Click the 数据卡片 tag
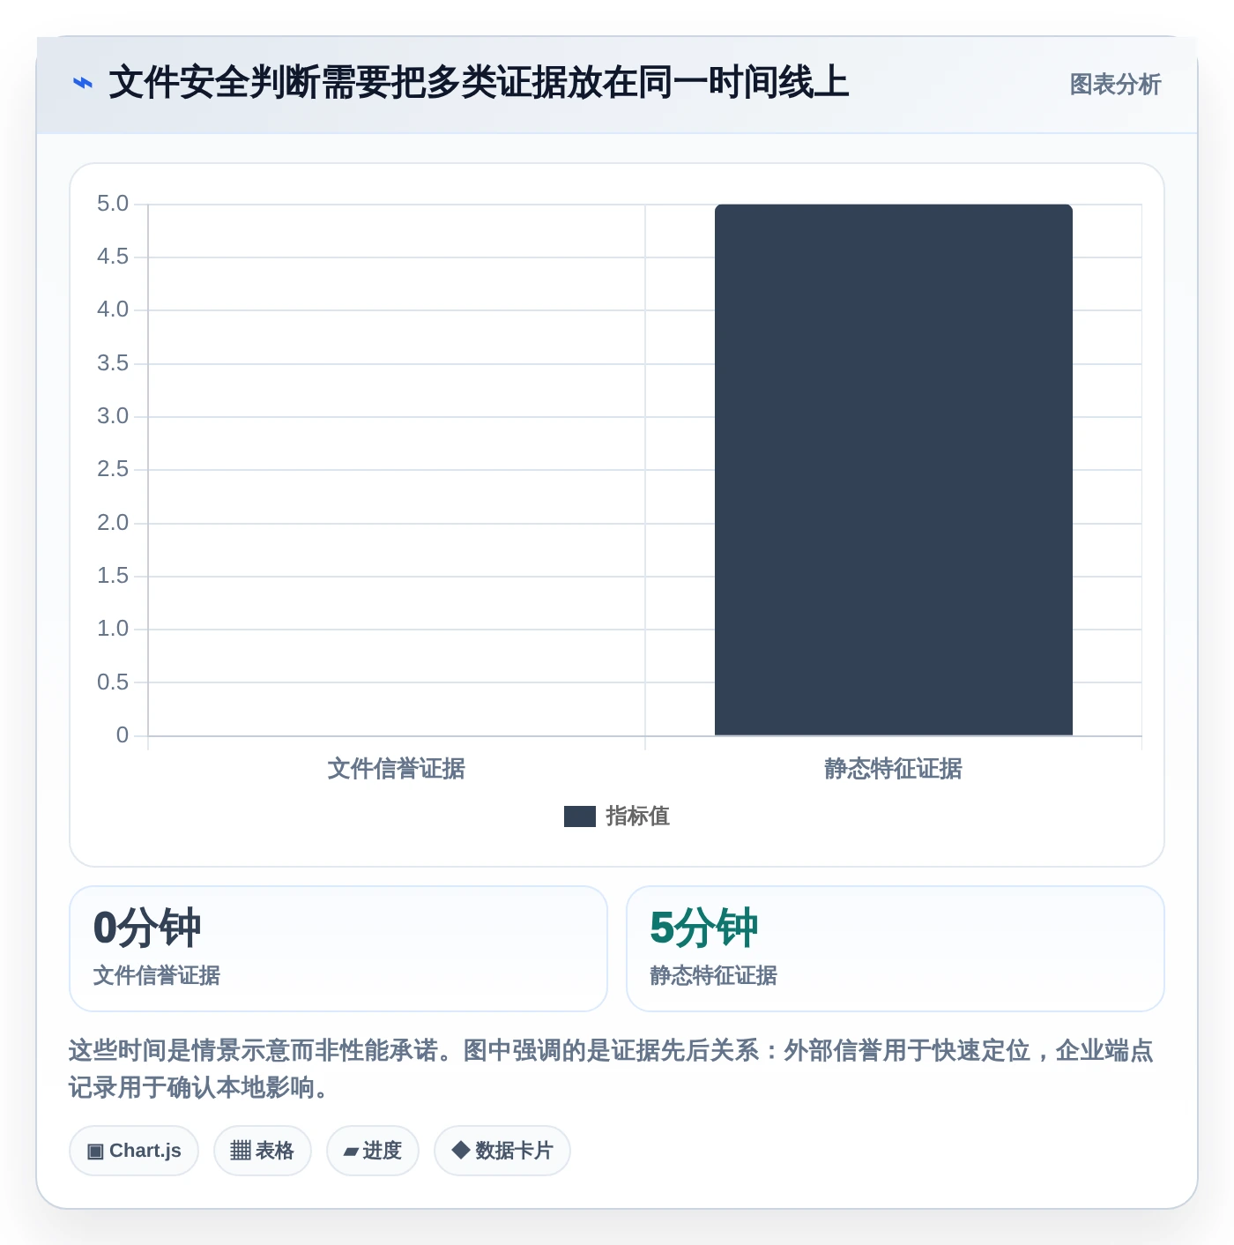 (x=502, y=1151)
